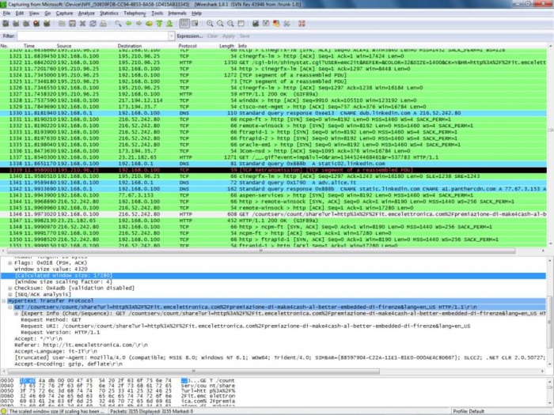Open capture options toolbar icon

pos(16,24)
